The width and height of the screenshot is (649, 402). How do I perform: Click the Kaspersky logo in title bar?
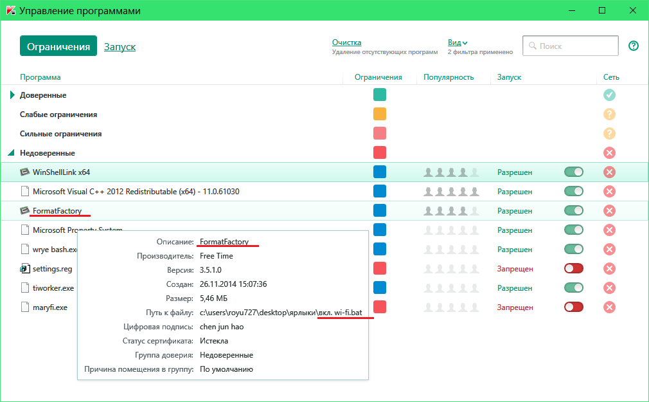point(10,11)
